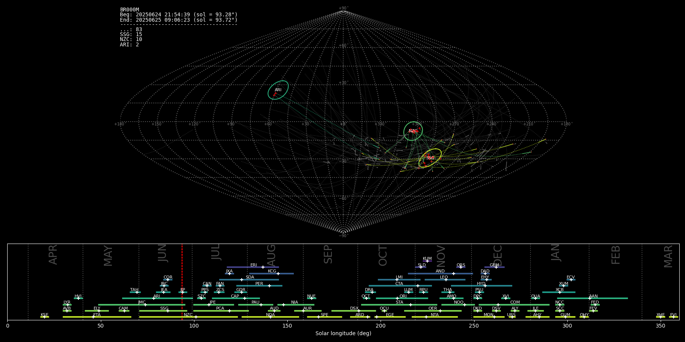This screenshot has width=685, height=342.
Task: Click the COR shower label in timeline
Action: click(x=168, y=277)
